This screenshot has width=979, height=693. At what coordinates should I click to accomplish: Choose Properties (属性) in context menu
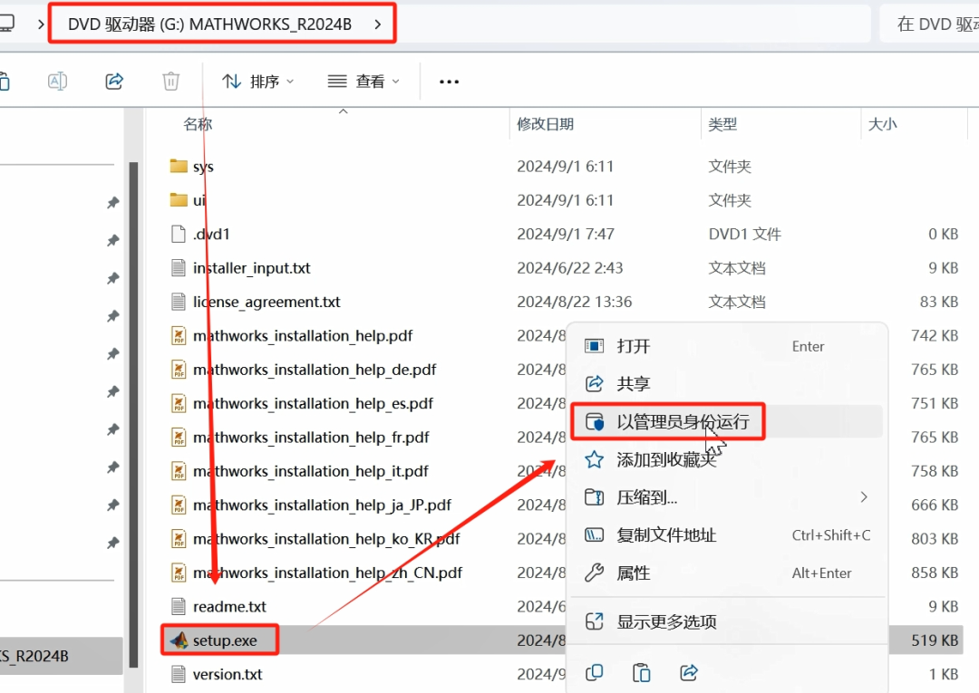pos(727,573)
